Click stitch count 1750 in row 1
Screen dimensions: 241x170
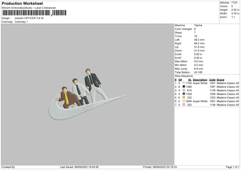point(189,83)
